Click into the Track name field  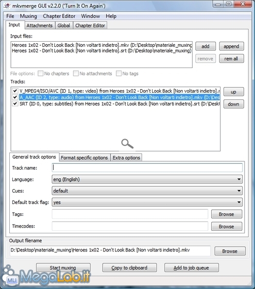pos(147,168)
